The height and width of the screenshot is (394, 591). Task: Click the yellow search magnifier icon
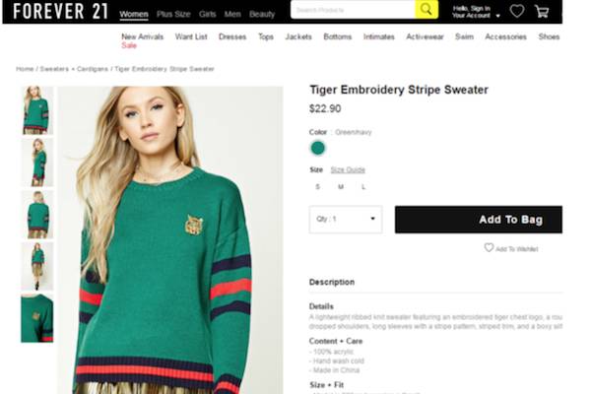click(x=427, y=10)
